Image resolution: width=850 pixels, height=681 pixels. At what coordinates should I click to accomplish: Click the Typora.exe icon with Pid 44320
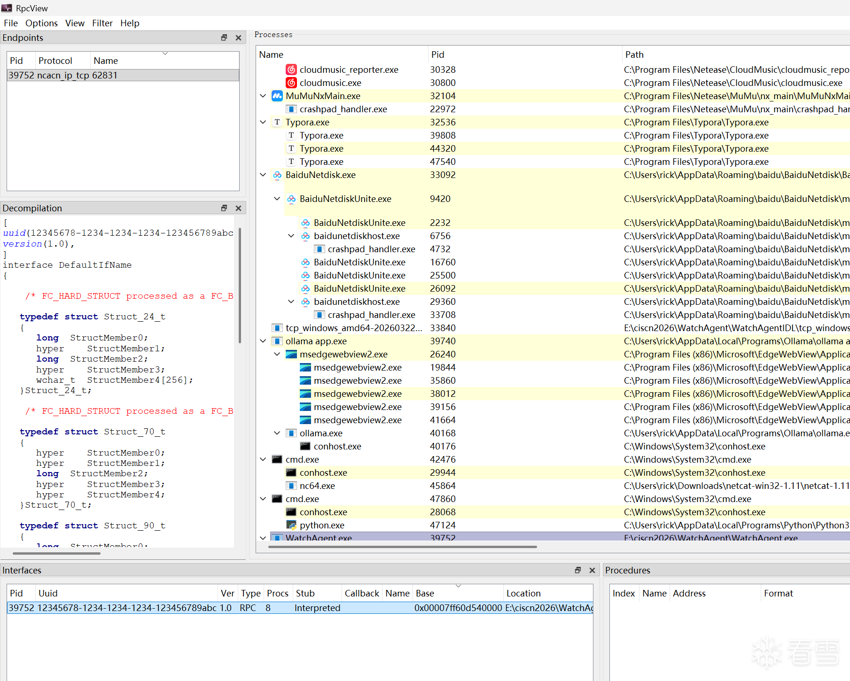click(x=291, y=148)
